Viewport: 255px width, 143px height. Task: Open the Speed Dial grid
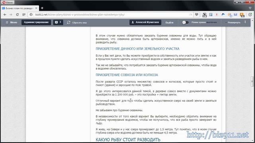[24, 15]
